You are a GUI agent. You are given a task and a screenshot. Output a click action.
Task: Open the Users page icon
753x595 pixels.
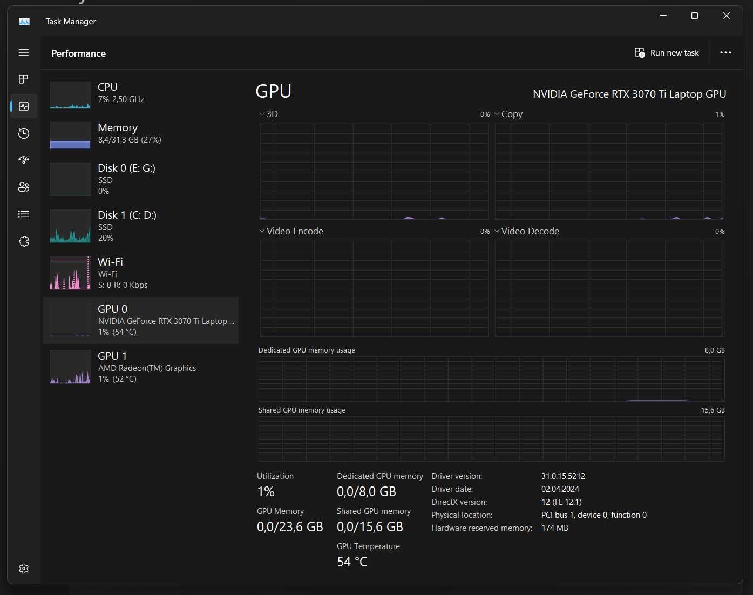(24, 187)
